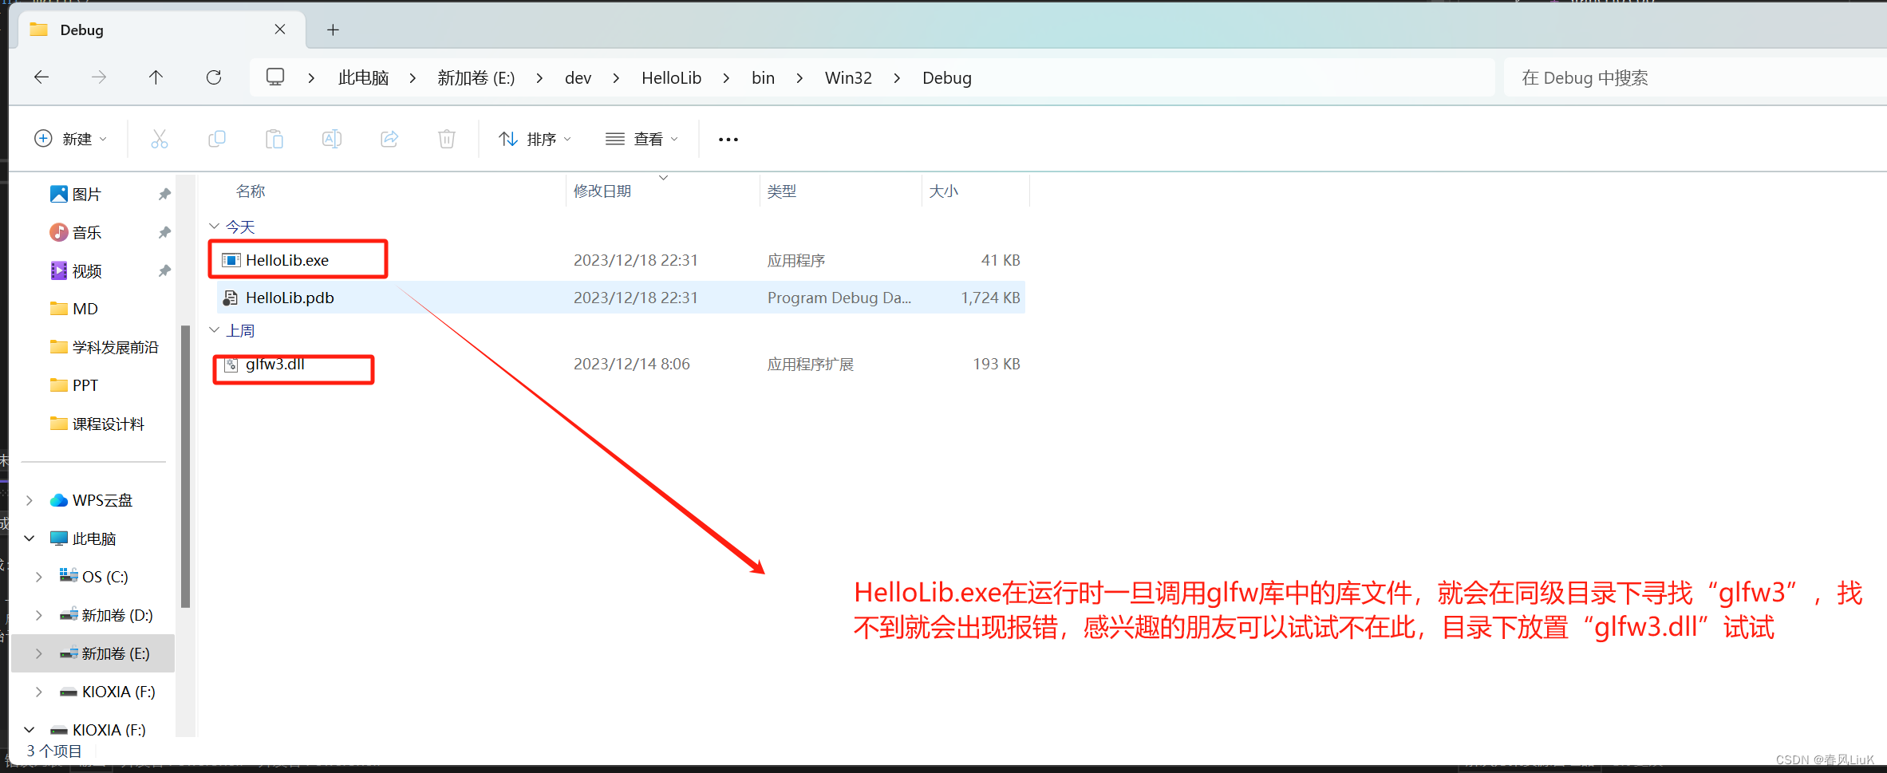Select the 2023/12/14 8:06 date cell
The height and width of the screenshot is (773, 1887).
coord(632,364)
